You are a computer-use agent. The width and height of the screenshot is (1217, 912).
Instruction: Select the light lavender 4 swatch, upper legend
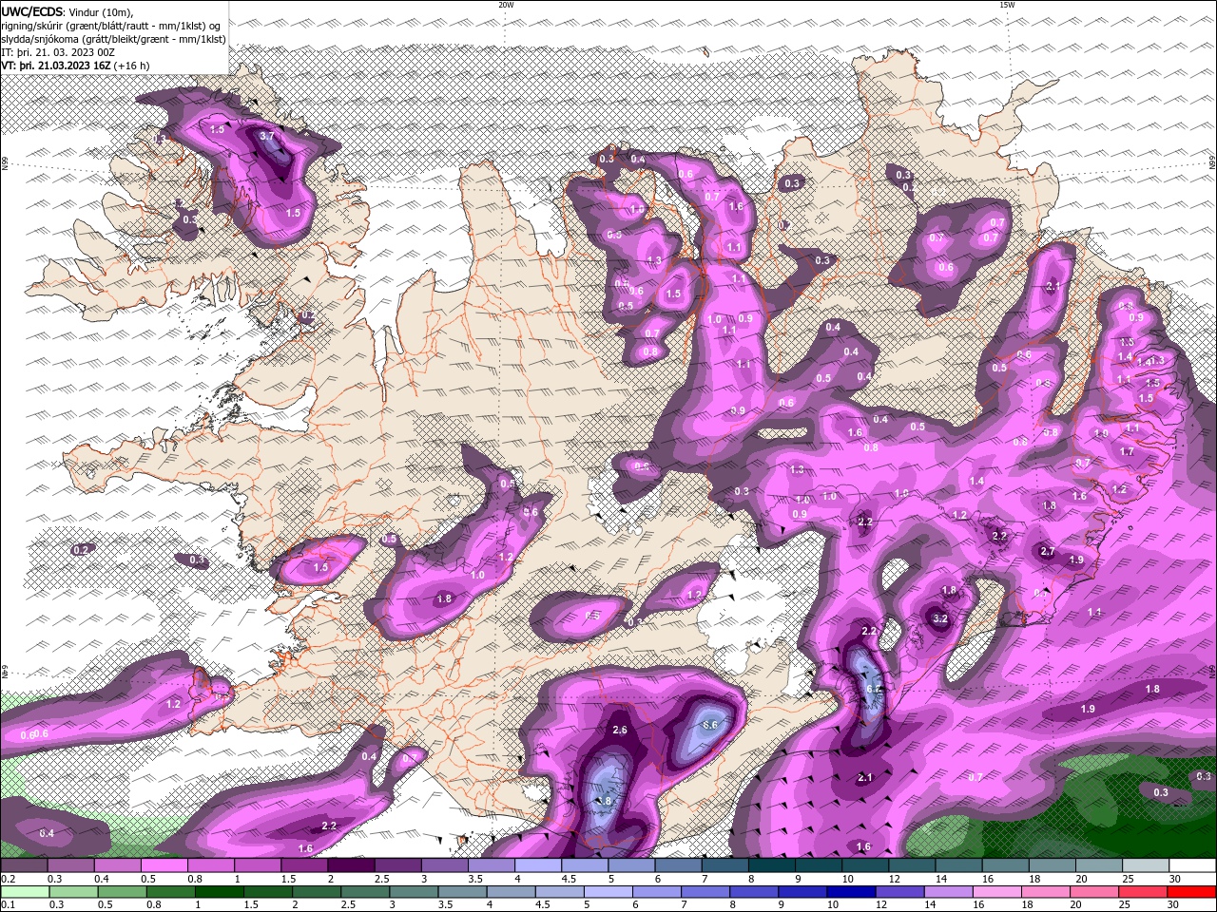537,865
